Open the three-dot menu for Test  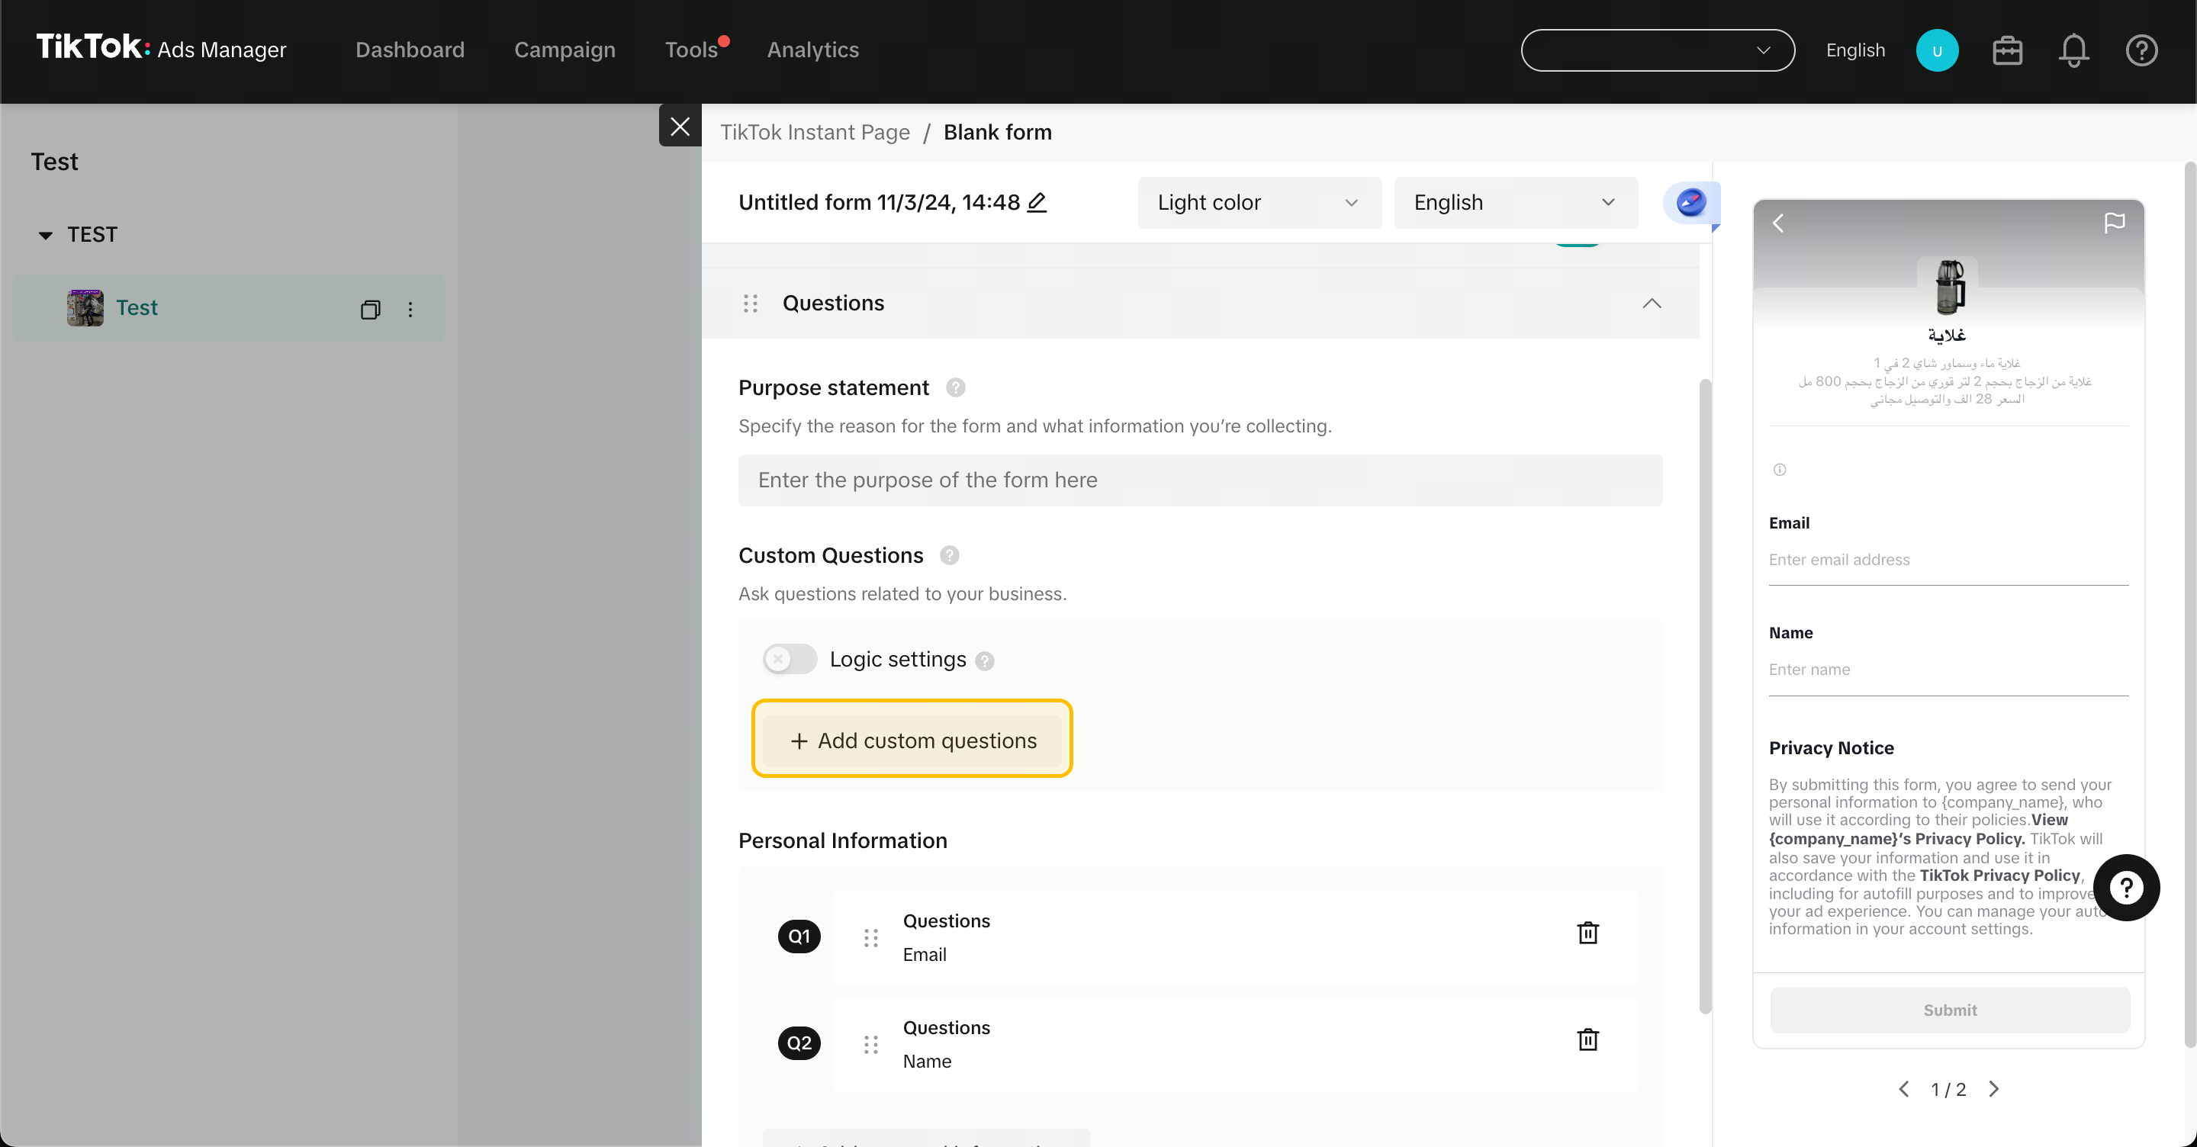[410, 309]
